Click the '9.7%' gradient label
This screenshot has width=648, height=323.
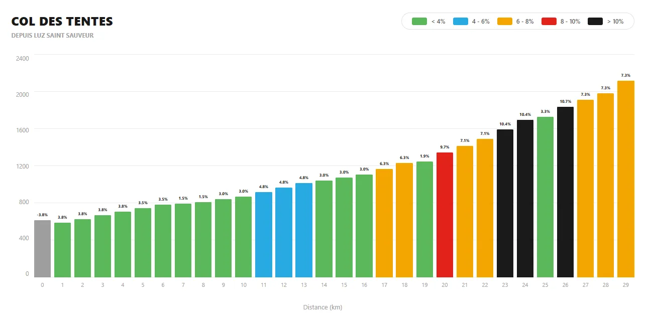pos(445,147)
